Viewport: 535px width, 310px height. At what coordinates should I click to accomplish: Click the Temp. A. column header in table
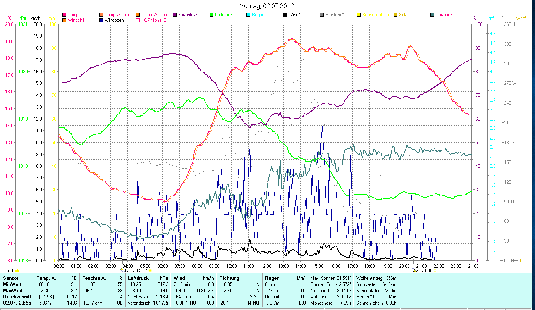(46, 278)
